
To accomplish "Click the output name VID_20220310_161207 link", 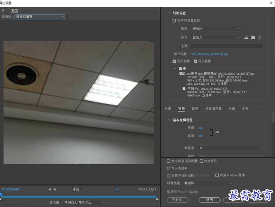I will 210,54.
